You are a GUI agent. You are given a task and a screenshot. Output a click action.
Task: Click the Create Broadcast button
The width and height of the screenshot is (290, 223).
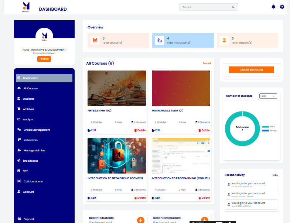[x=251, y=70]
